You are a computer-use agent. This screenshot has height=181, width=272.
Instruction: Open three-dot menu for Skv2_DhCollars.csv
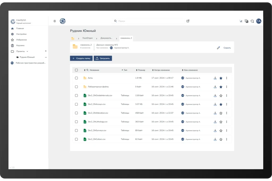point(227,139)
